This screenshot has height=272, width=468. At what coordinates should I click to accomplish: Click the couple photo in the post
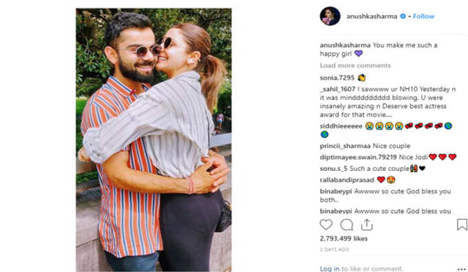pyautogui.click(x=153, y=140)
